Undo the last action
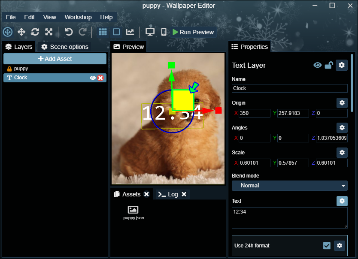This screenshot has width=358, height=259. [x=69, y=32]
